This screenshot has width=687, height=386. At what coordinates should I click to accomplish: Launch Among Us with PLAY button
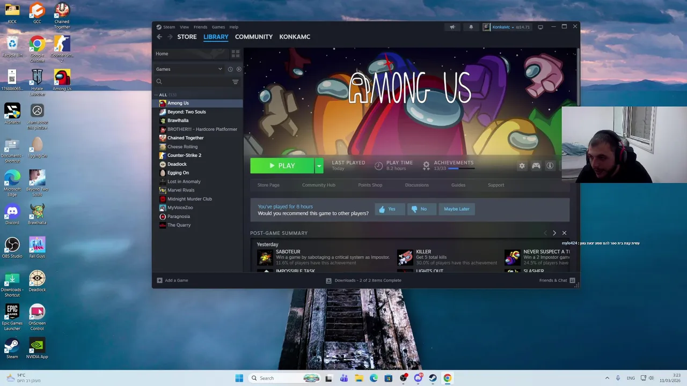click(282, 166)
